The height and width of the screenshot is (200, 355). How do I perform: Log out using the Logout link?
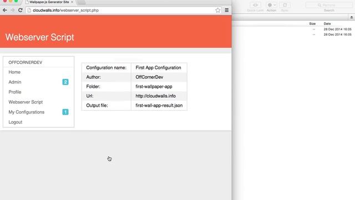(16, 122)
